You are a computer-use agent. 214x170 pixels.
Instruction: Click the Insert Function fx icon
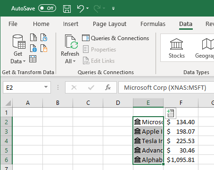(x=108, y=87)
